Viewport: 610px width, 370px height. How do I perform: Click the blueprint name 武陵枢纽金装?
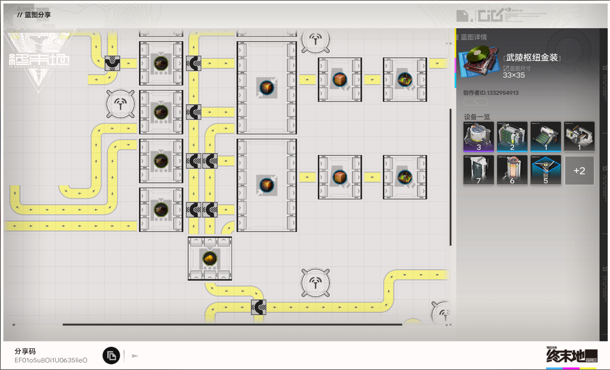pos(532,57)
